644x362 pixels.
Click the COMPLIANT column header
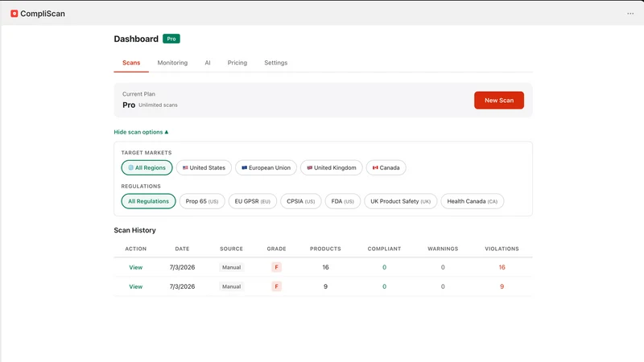385,249
